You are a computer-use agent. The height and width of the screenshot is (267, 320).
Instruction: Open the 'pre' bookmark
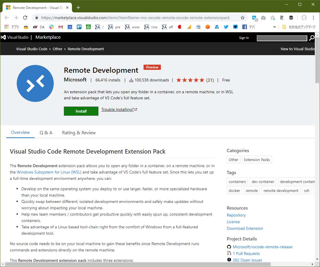pos(114,27)
